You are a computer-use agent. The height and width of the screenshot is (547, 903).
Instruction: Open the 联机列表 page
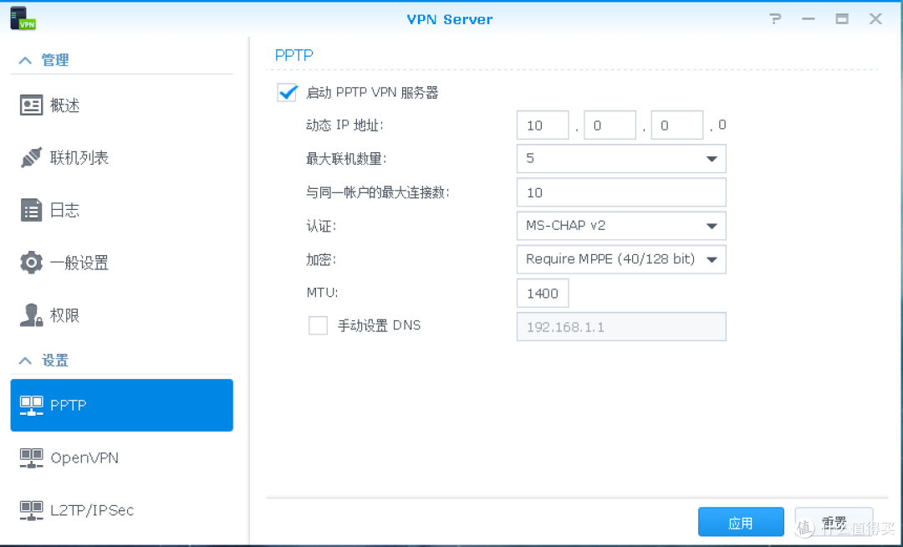pyautogui.click(x=121, y=158)
